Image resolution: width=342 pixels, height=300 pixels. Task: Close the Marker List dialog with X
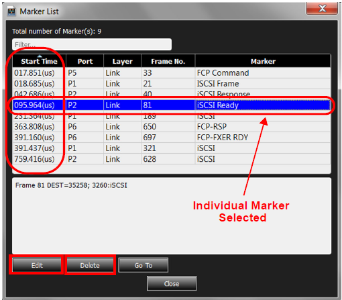(322, 9)
